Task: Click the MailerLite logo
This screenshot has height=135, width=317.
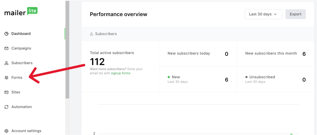Action: [21, 12]
